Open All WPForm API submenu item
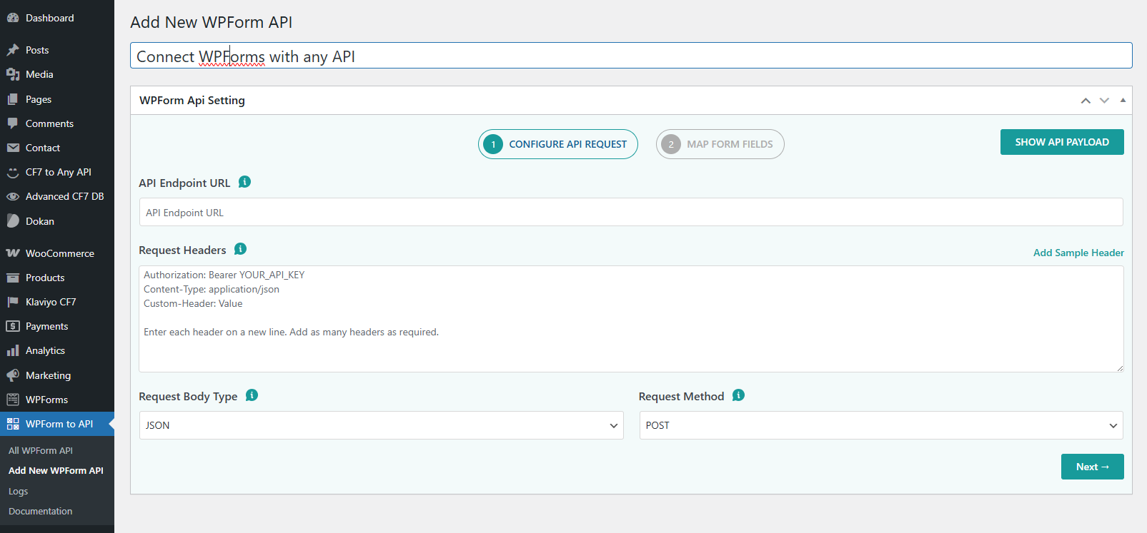The width and height of the screenshot is (1147, 533). point(41,450)
